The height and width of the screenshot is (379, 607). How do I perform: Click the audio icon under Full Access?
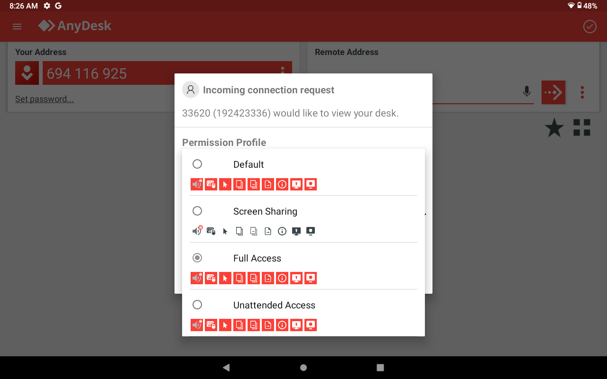click(197, 278)
